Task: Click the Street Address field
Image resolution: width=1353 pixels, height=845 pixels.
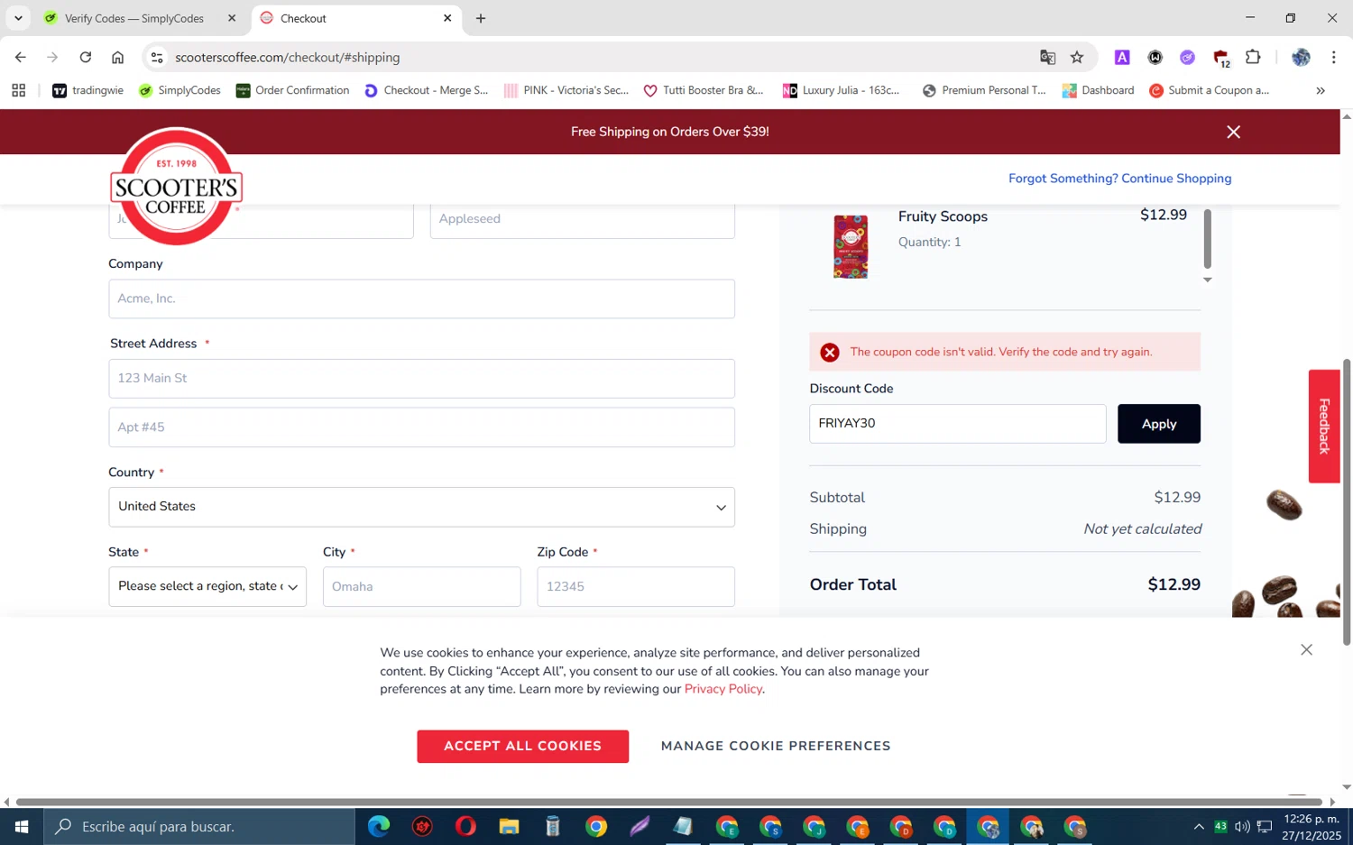Action: (421, 378)
